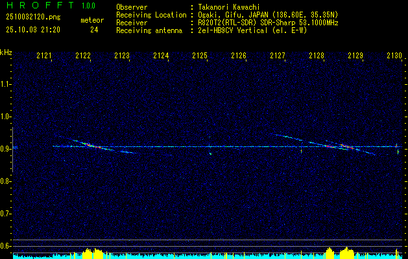The height and width of the screenshot is (259, 408).
Task: Click the meteor label
Action: (x=92, y=20)
